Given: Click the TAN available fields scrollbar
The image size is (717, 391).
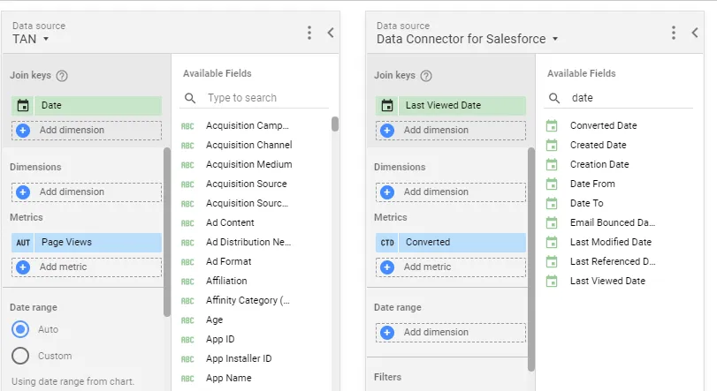Looking at the screenshot, I should (x=335, y=124).
